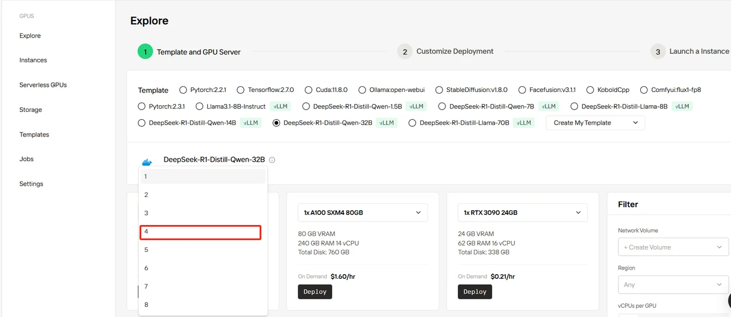Deploy the A100 SXM4 80GB server

click(315, 291)
